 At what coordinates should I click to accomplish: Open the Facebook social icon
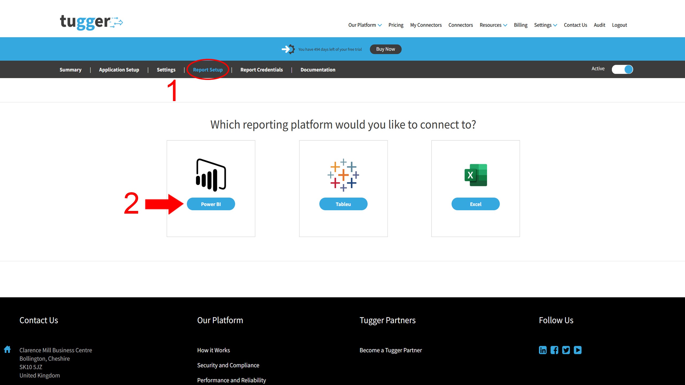554,350
